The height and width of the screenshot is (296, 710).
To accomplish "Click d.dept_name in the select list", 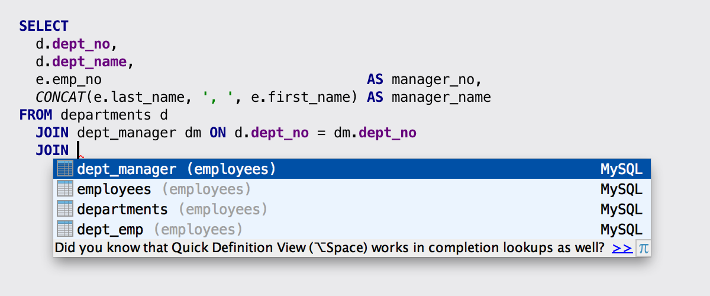I will coord(81,62).
